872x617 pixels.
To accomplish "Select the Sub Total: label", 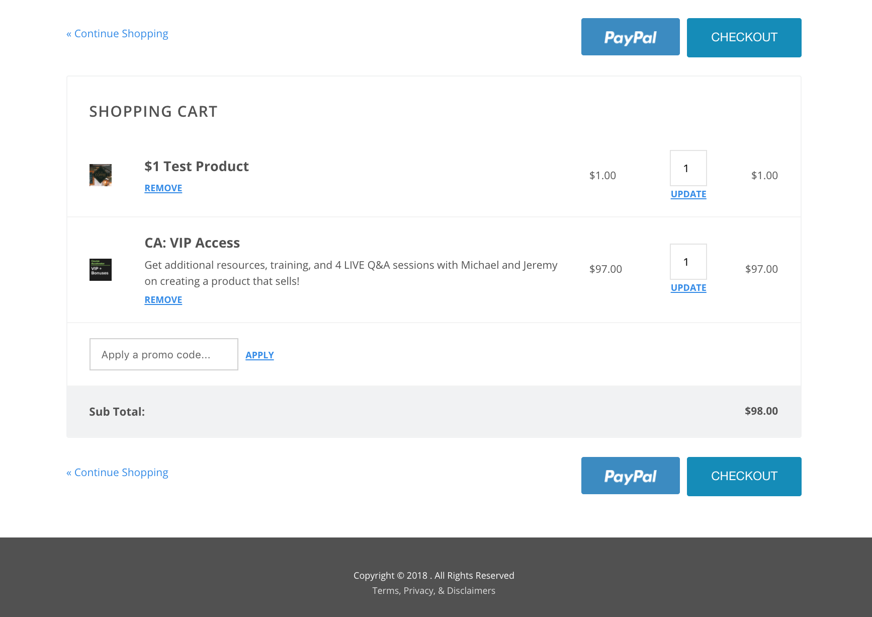I will tap(117, 412).
